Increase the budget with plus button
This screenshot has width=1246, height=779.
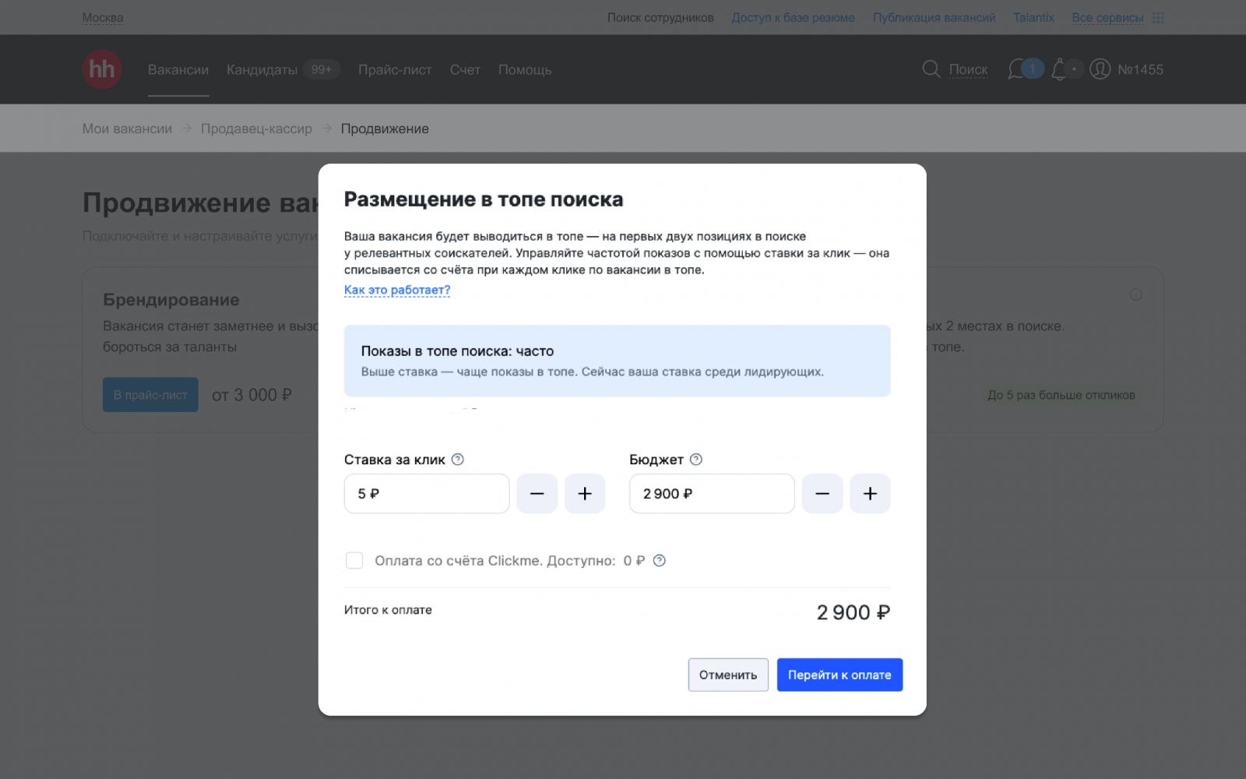[870, 494]
